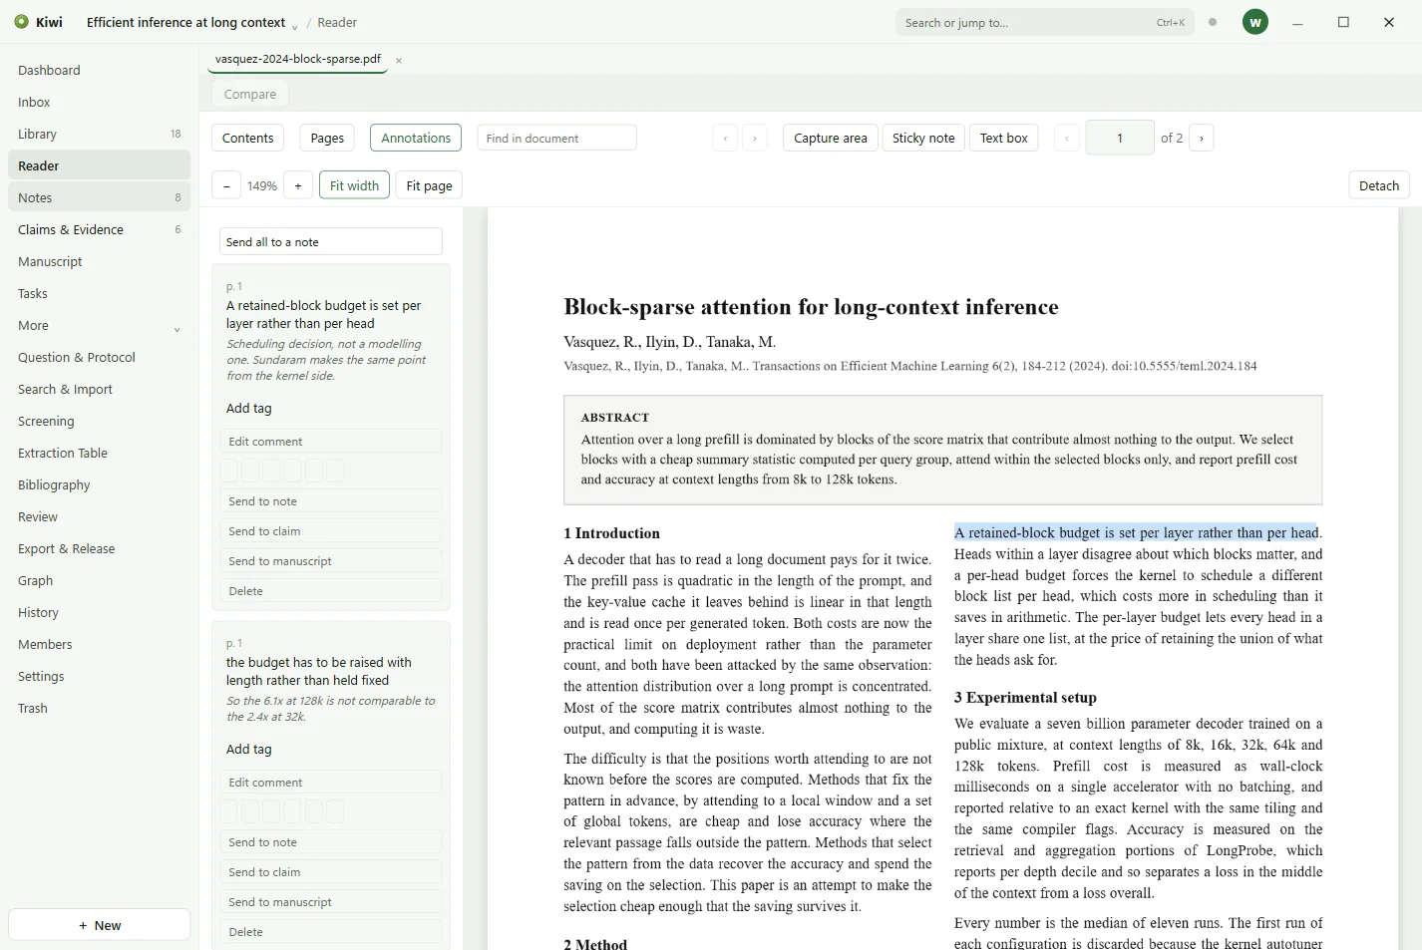
Task: Pick first color swatch on retained-block annotation
Action: click(229, 471)
